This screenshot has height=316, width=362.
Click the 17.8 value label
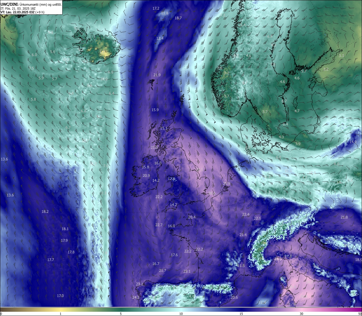pyautogui.click(x=71, y=252)
